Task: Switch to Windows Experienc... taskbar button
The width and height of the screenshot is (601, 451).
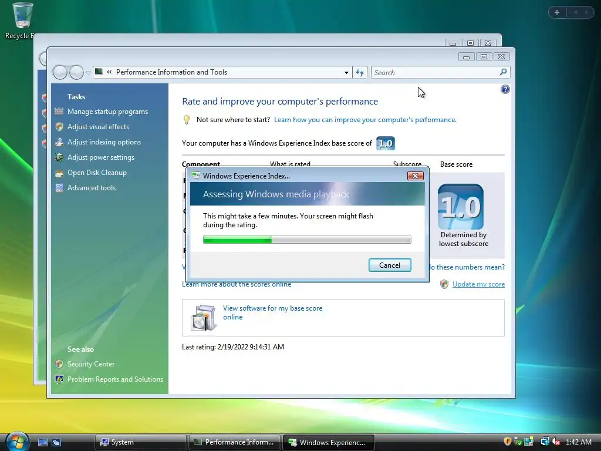Action: [x=329, y=442]
